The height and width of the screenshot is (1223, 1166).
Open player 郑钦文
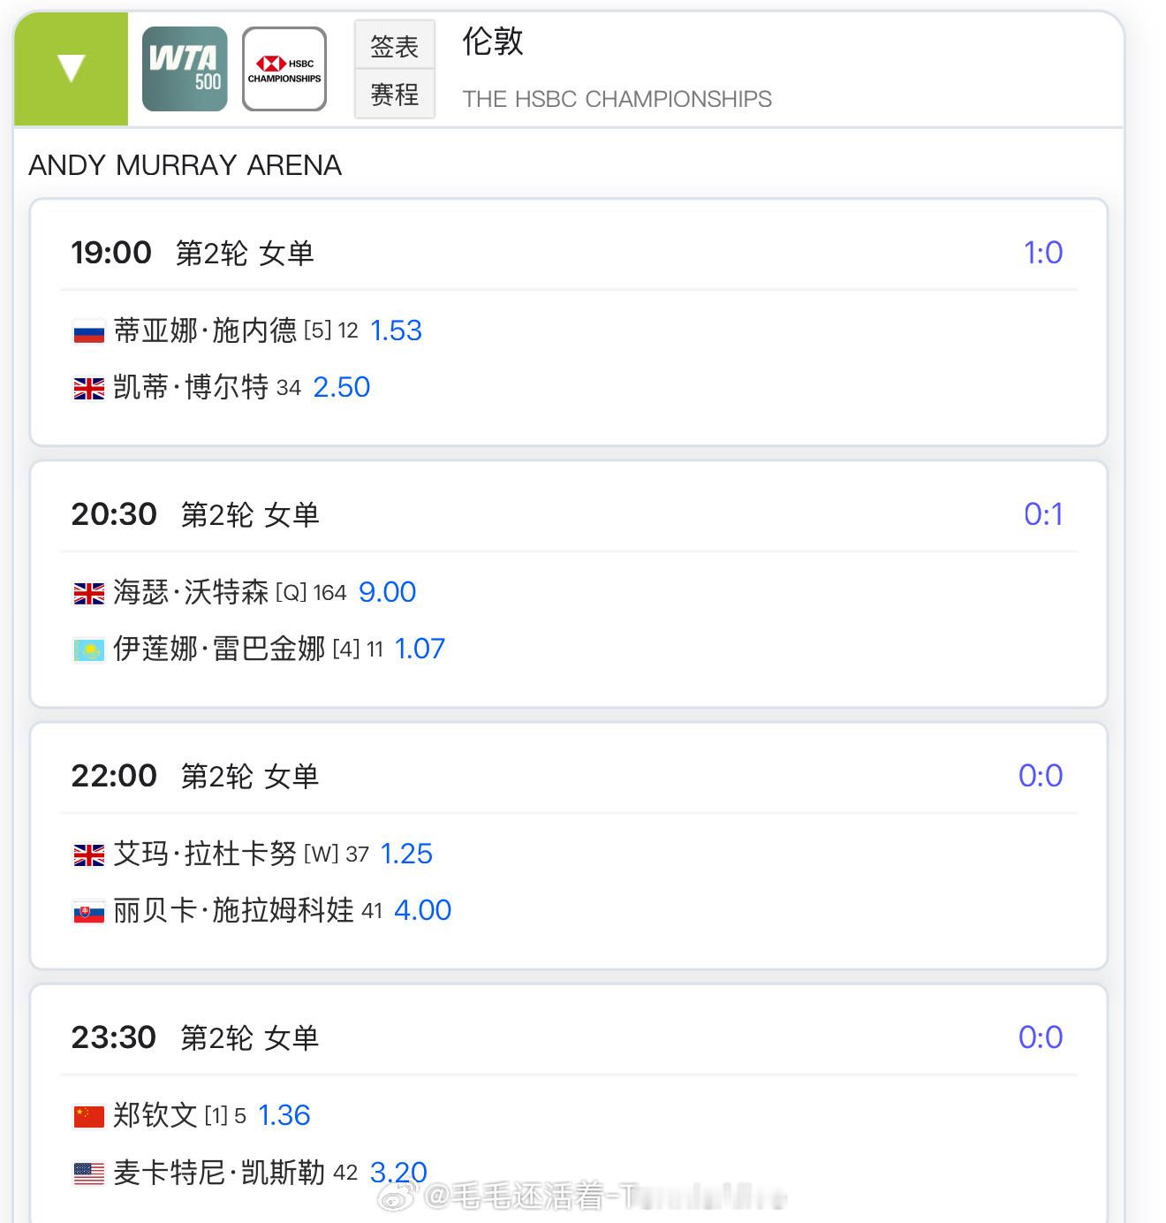pos(155,1115)
